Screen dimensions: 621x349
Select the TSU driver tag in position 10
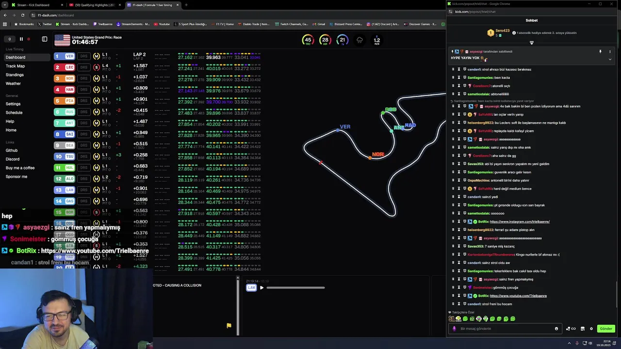pyautogui.click(x=65, y=157)
